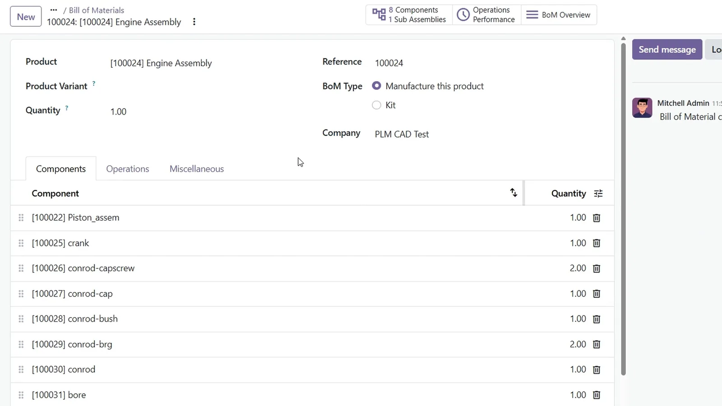Edit conrod-capscrew quantity 2.00
722x406 pixels.
[578, 268]
